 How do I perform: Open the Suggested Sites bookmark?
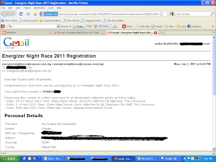pos(91,21)
